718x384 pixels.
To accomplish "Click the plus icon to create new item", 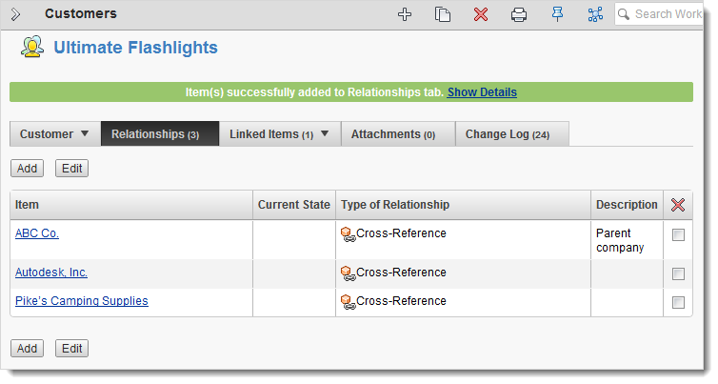I will pyautogui.click(x=405, y=14).
